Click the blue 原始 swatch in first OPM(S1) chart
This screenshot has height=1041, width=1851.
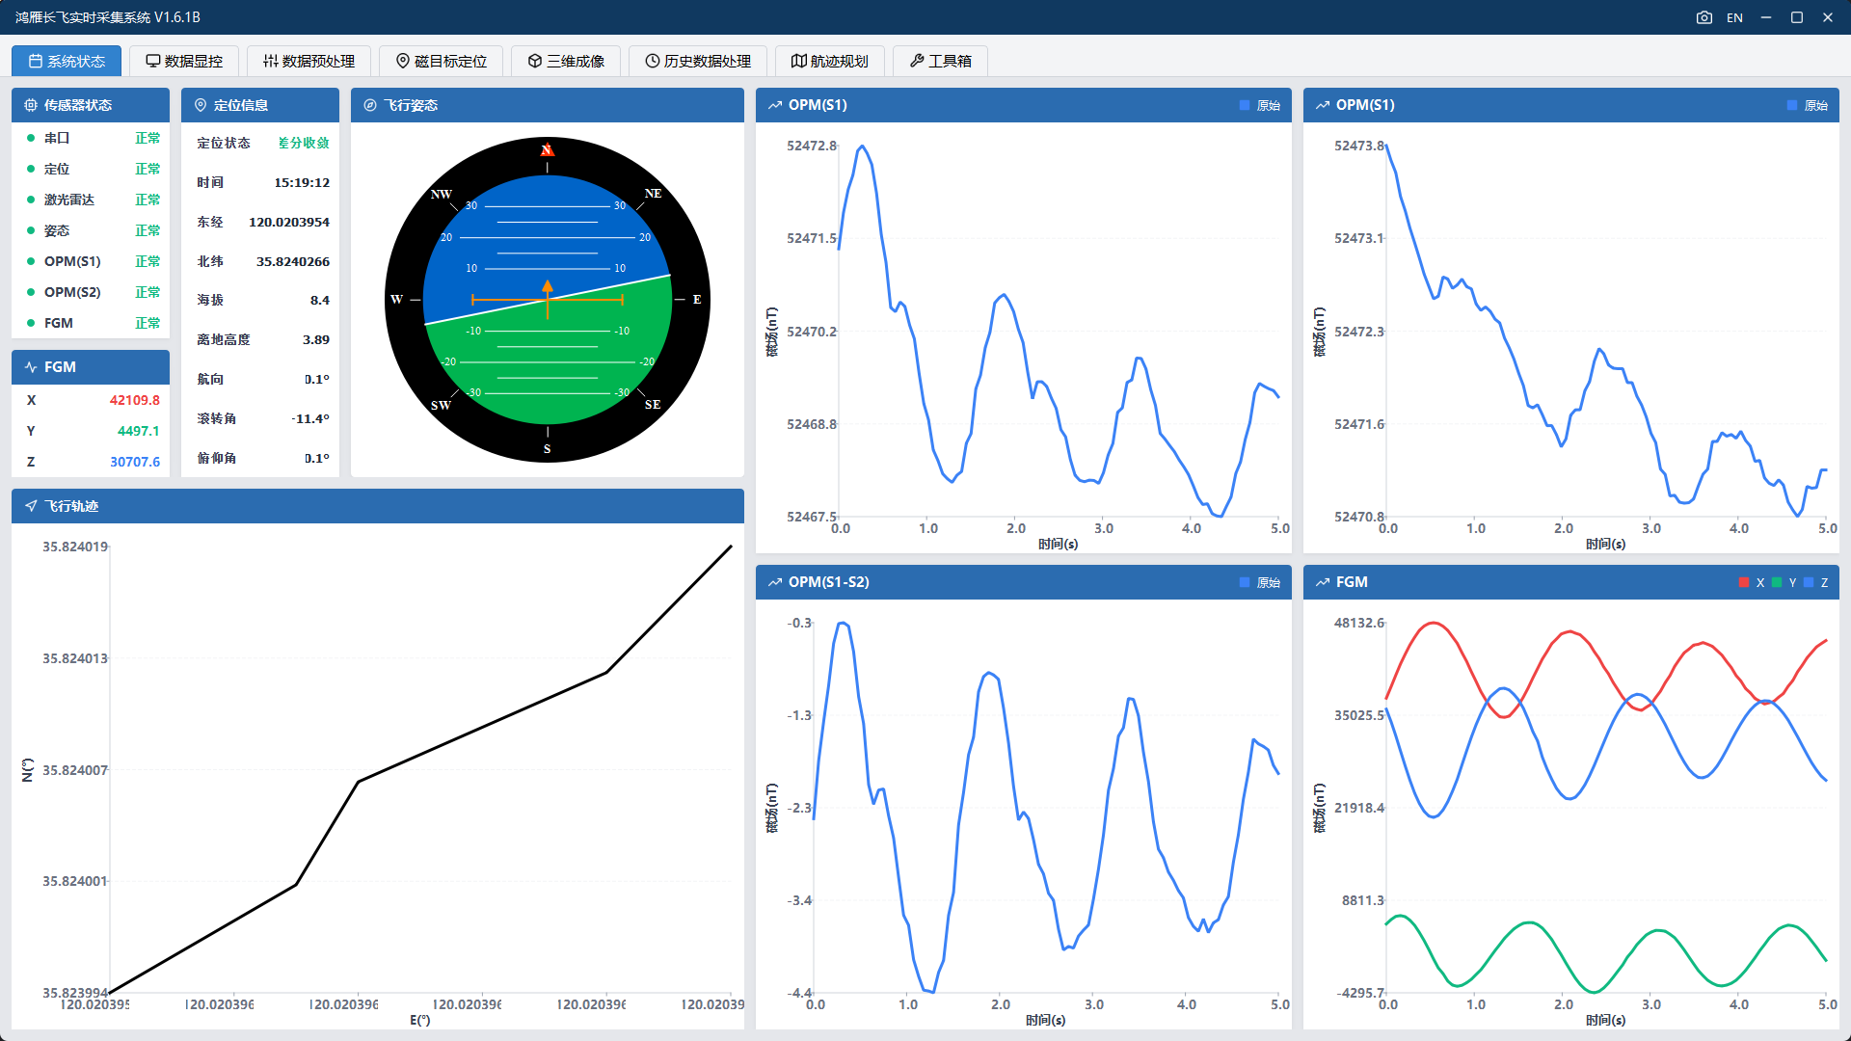pos(1245,105)
